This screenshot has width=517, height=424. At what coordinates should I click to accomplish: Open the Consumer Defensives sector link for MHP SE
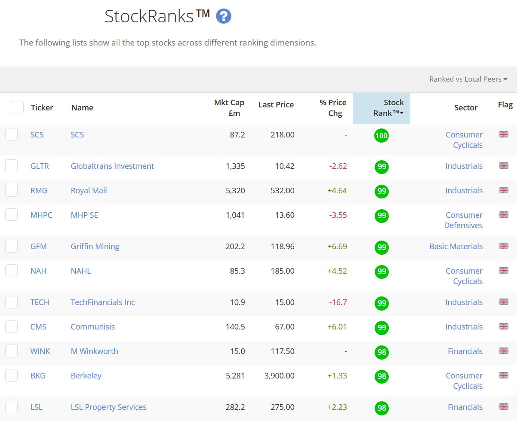(464, 220)
